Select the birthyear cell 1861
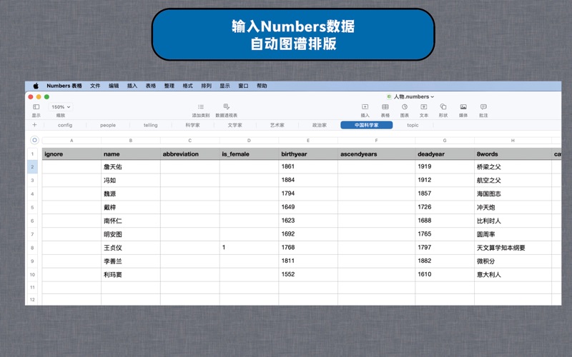572x357 pixels. [x=308, y=167]
